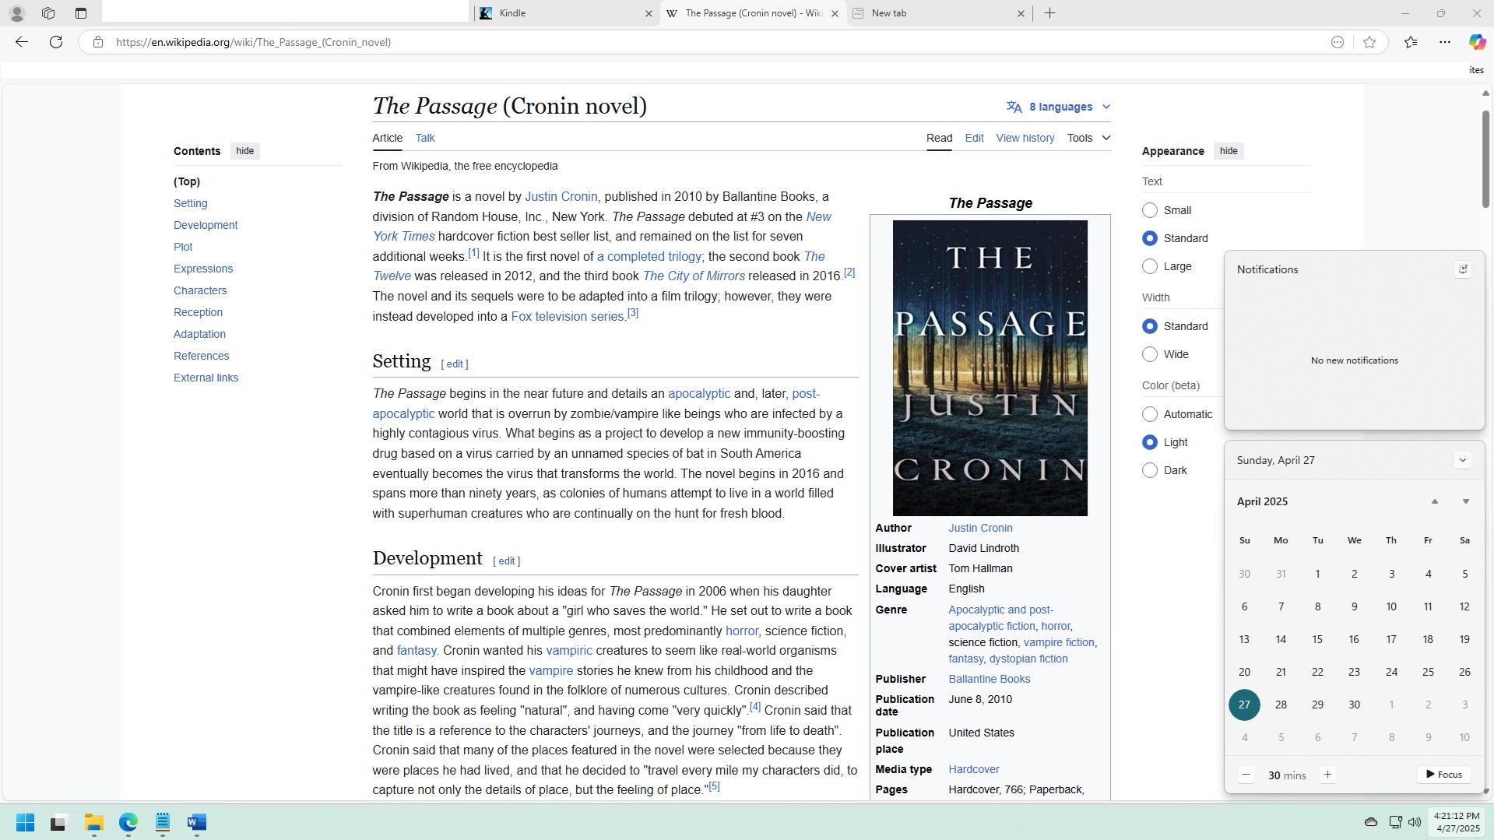Screen dimensions: 1494x840
Task: Open Copilot in the browser toolbar
Action: pyautogui.click(x=1477, y=42)
